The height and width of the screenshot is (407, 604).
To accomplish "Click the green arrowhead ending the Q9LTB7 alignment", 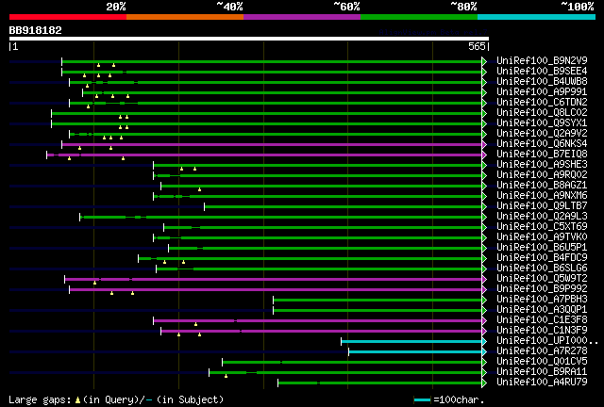I will 484,207.
